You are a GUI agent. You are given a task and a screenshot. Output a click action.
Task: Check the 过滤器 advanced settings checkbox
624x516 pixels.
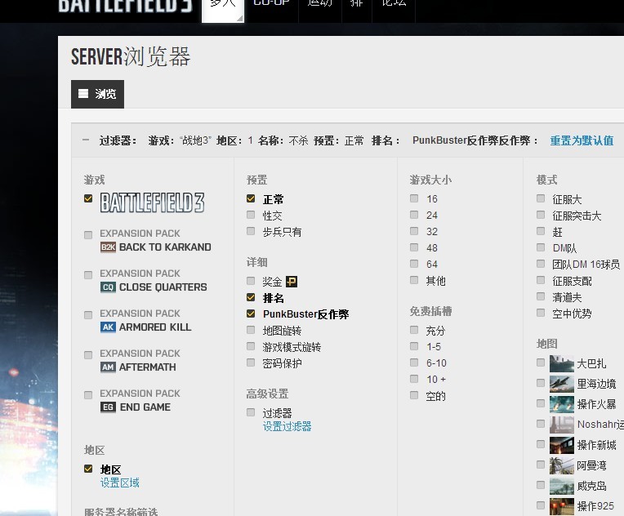pyautogui.click(x=251, y=411)
